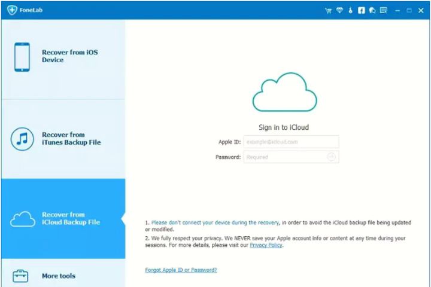This screenshot has width=431, height=287.
Task: Click the 'Sign in to iCloud' heading
Action: (x=284, y=127)
